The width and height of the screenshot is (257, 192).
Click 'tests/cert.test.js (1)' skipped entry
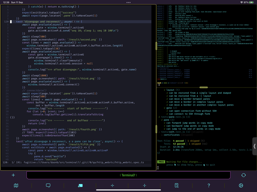181,132
